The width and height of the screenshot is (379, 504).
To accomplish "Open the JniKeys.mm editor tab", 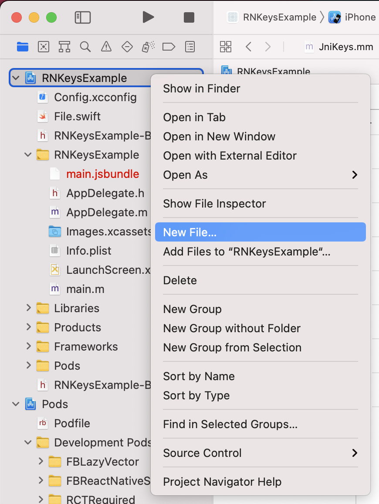I will (339, 47).
